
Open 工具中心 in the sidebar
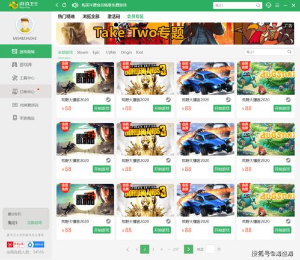click(26, 78)
